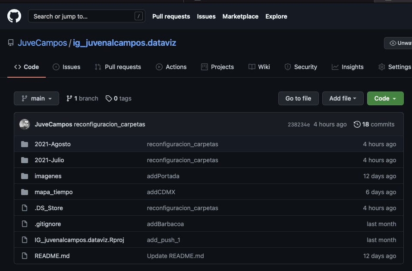Open the imagenes folder
The height and width of the screenshot is (271, 412).
tap(48, 176)
